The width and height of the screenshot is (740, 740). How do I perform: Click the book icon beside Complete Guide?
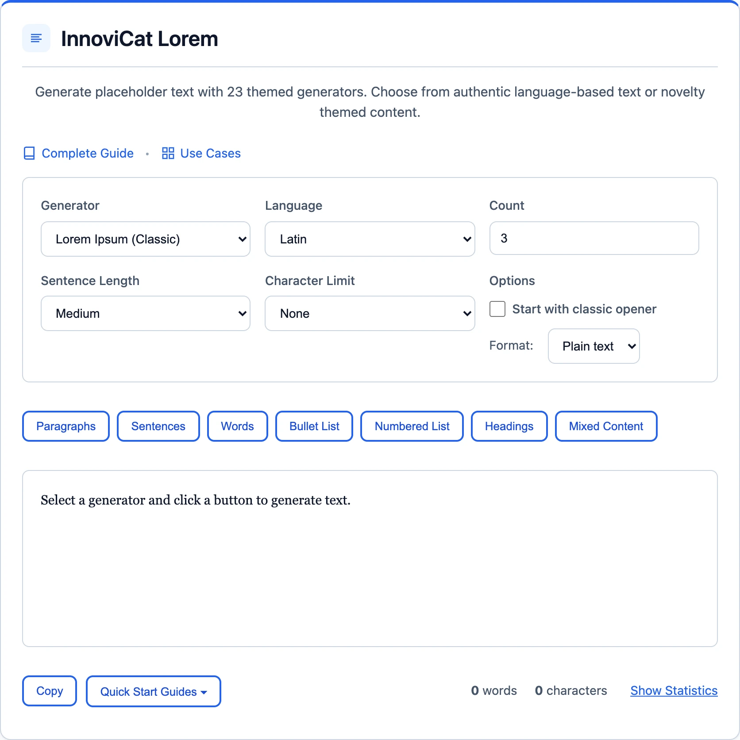pos(29,153)
